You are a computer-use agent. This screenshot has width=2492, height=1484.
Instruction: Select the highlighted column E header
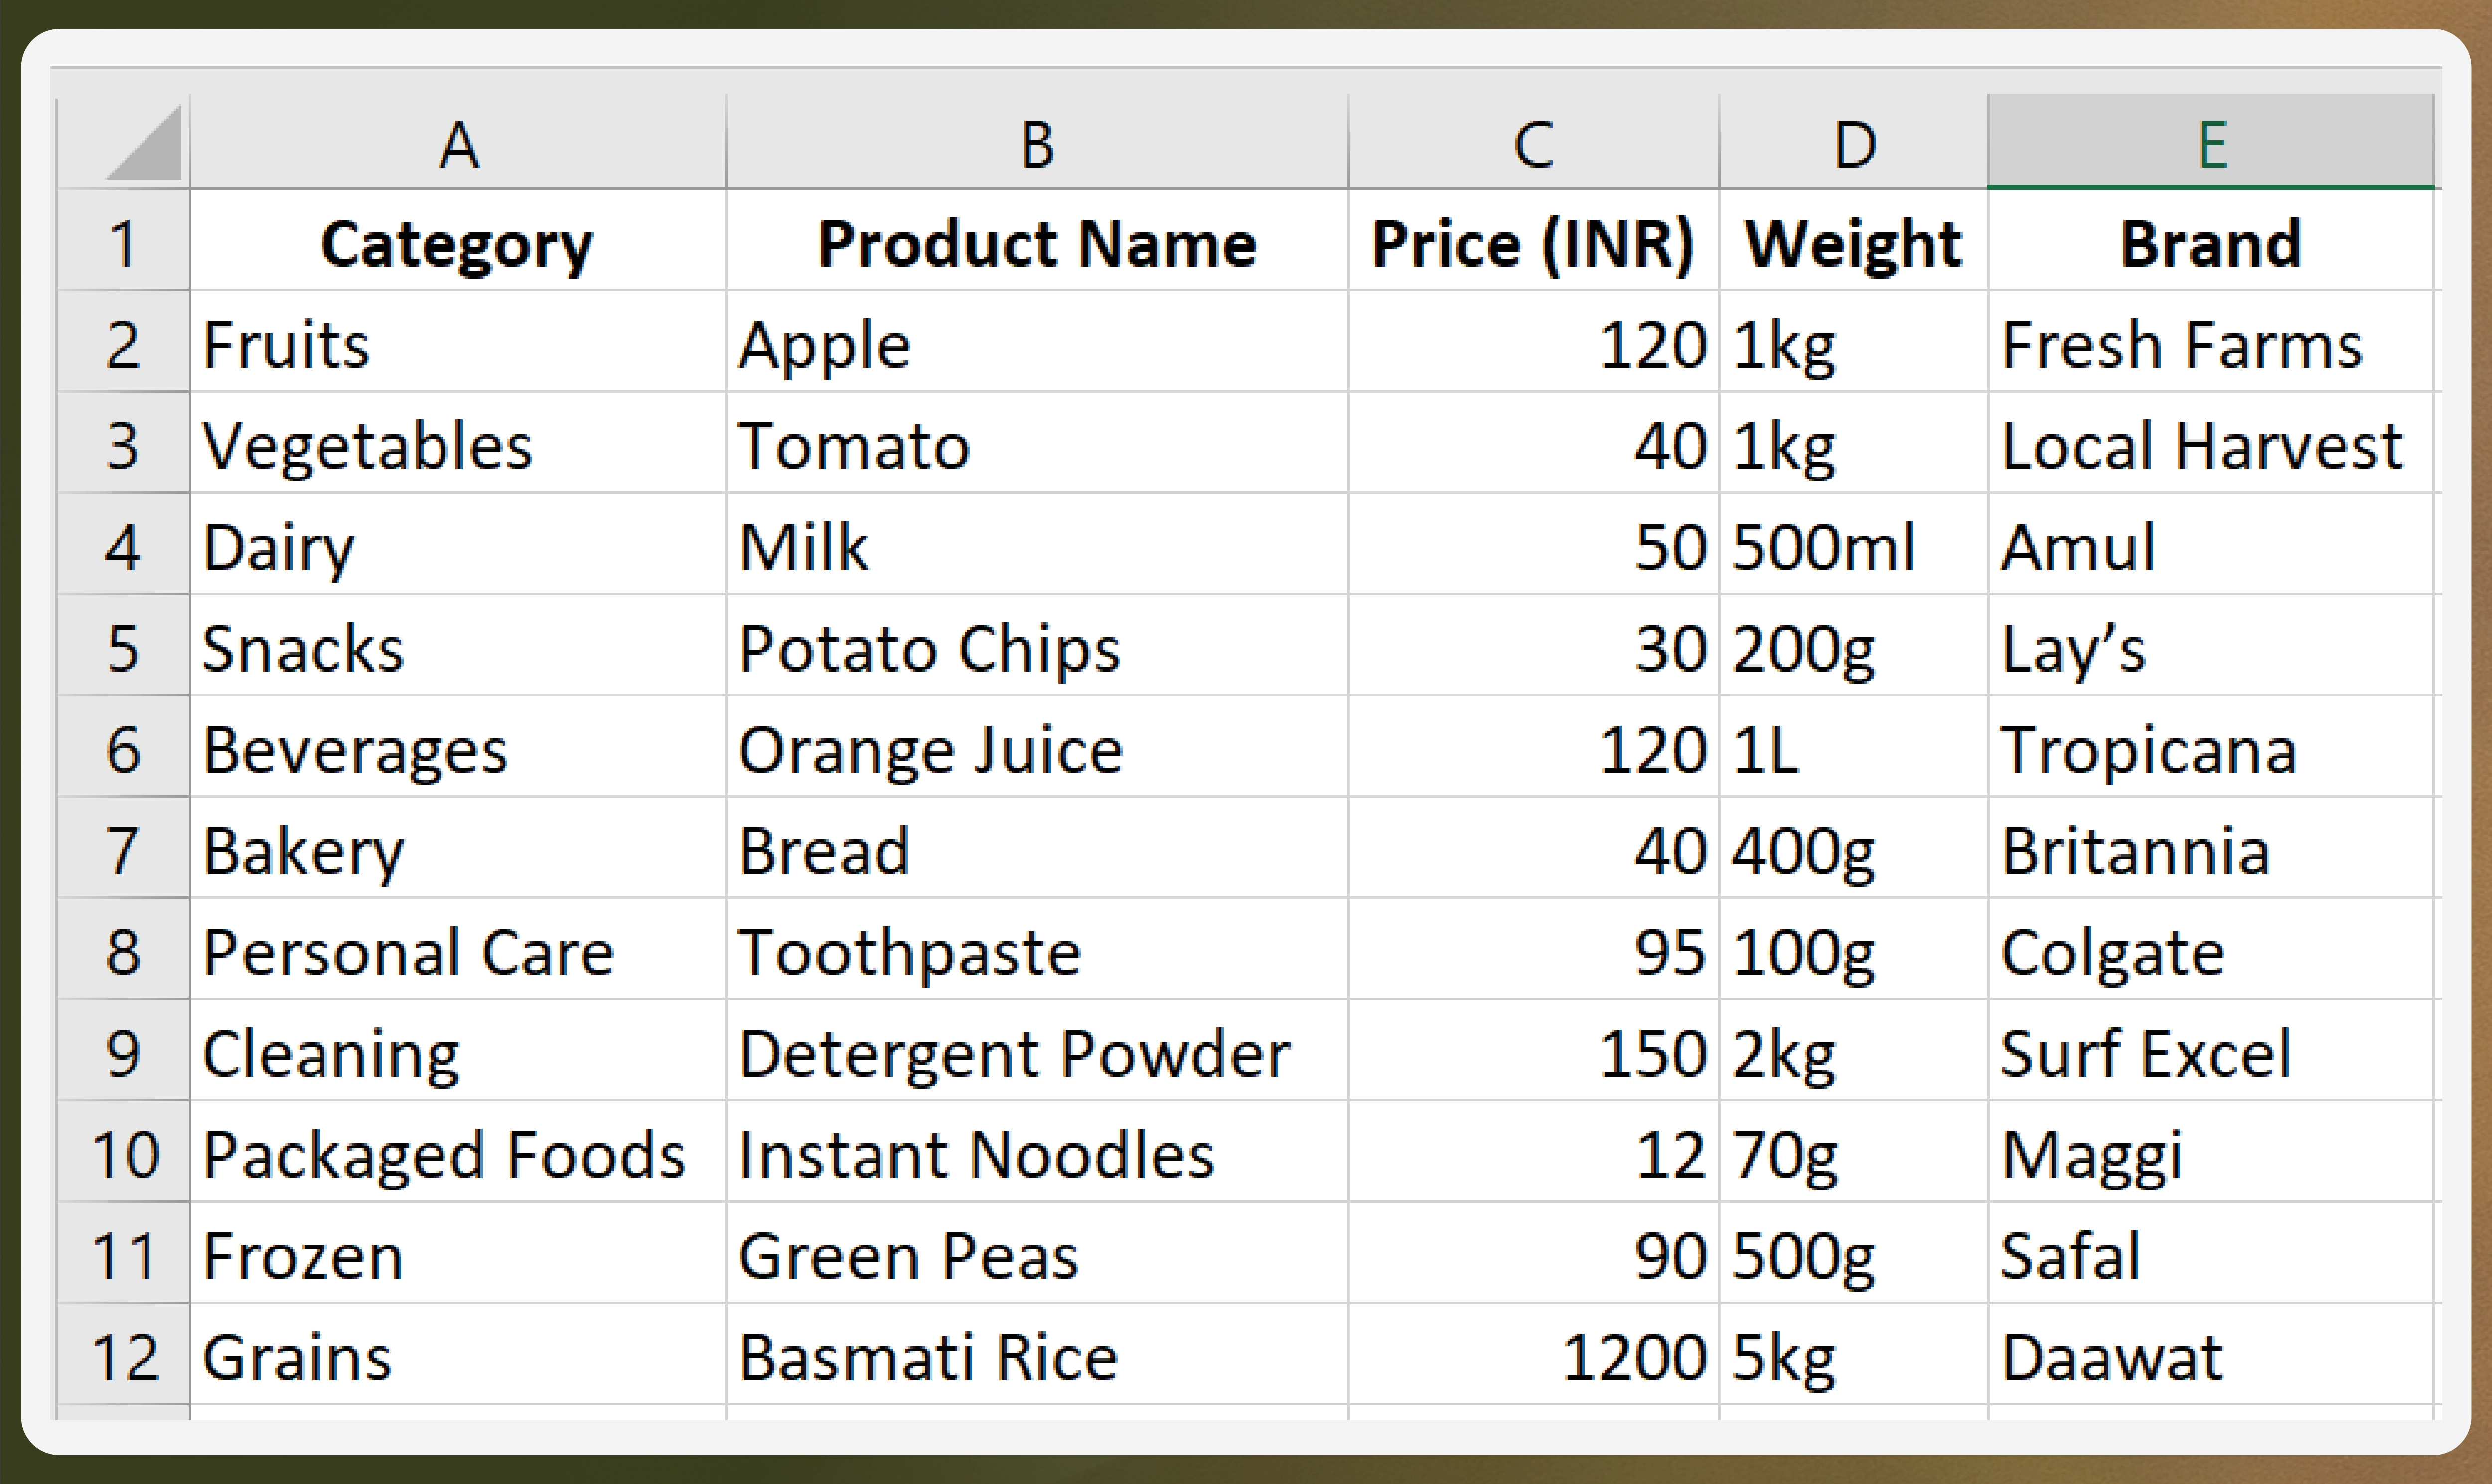[2211, 142]
